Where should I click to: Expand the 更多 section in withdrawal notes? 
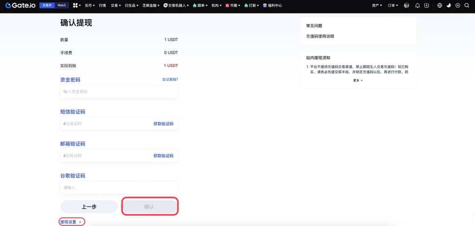pyautogui.click(x=358, y=81)
